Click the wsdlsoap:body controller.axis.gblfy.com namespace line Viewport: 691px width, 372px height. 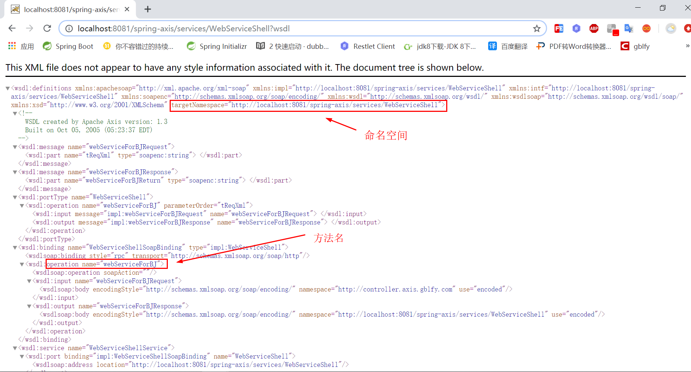pos(276,289)
